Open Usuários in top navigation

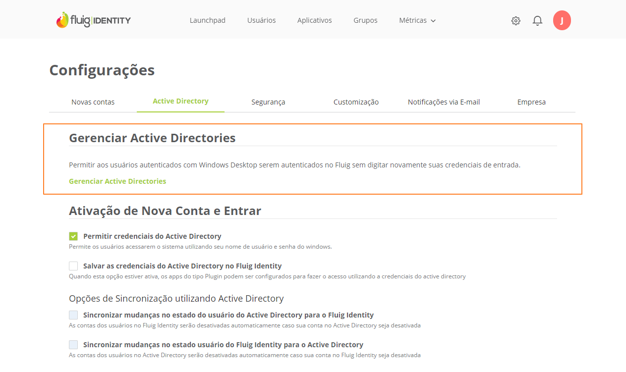click(x=262, y=20)
